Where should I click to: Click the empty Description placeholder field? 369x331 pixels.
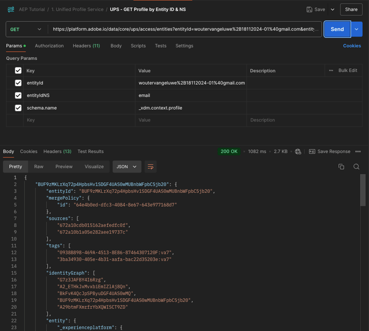(304, 120)
